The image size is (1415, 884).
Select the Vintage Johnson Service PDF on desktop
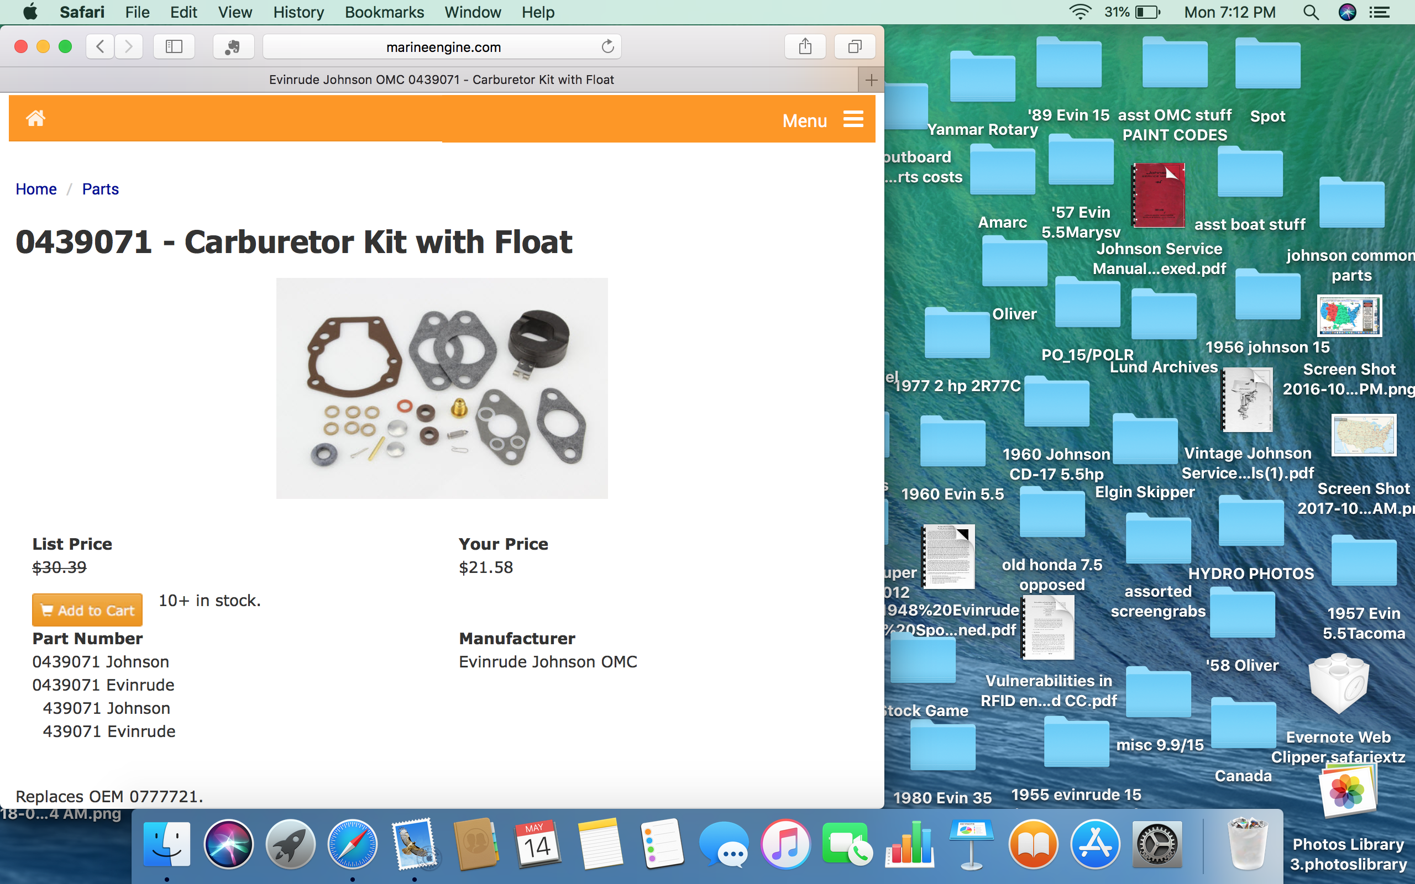[1247, 400]
